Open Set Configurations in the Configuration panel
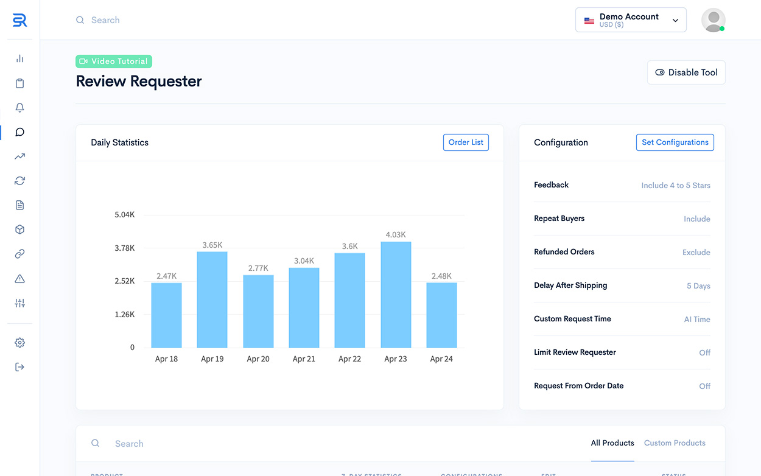This screenshot has height=476, width=761. [675, 142]
